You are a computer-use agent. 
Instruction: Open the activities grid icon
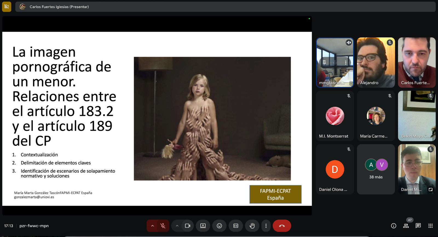coord(430,226)
